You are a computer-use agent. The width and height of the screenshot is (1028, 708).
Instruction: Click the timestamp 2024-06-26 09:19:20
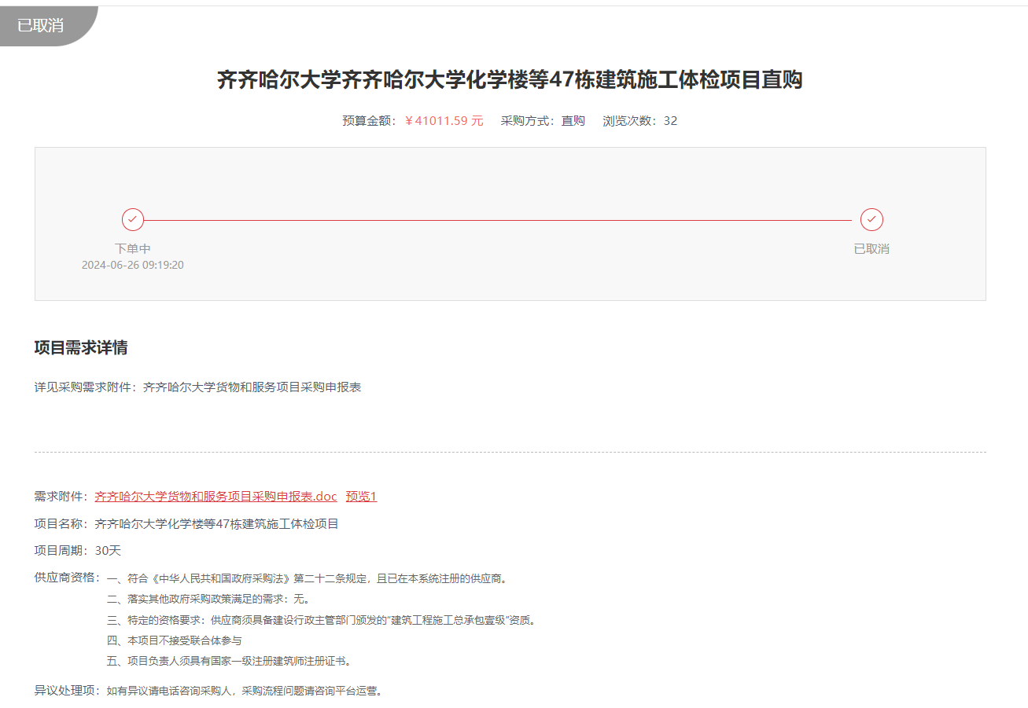point(133,265)
